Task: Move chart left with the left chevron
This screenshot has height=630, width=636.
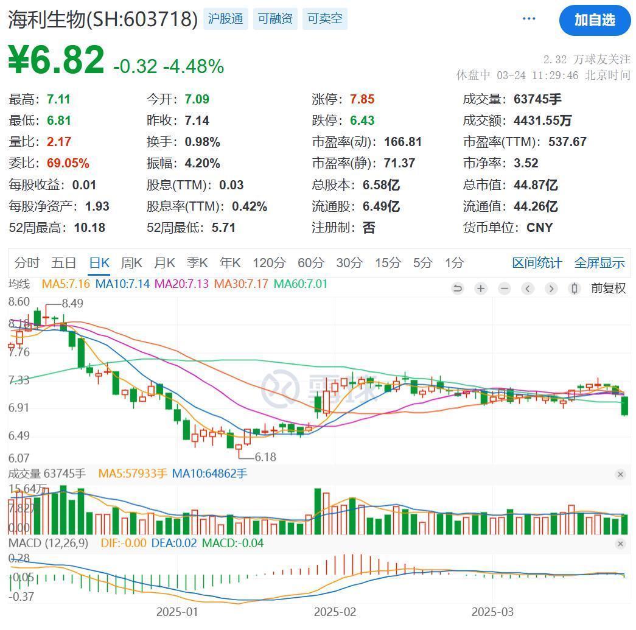Action: [x=528, y=289]
